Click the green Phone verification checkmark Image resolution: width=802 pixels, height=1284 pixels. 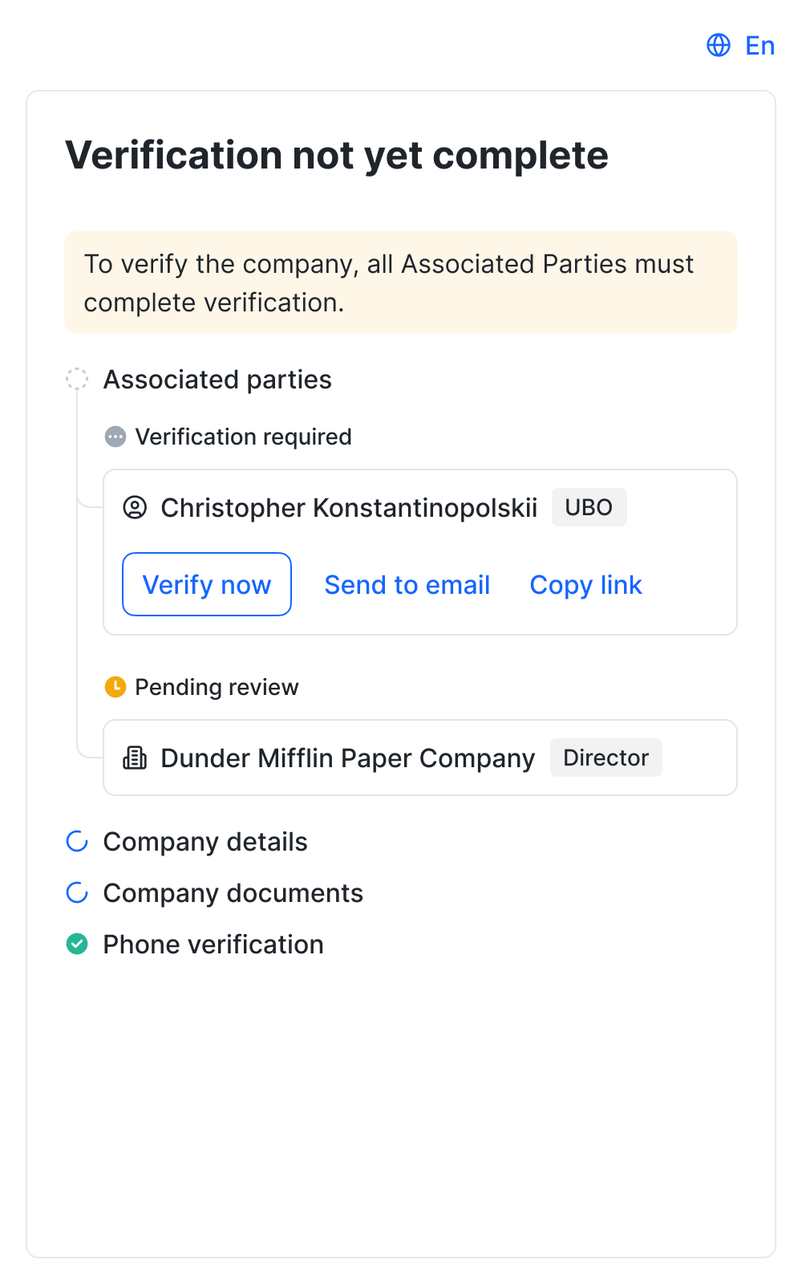77,944
